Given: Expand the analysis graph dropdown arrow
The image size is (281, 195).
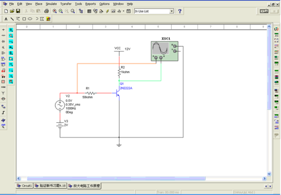Looking at the screenshot, I should click(123, 11).
